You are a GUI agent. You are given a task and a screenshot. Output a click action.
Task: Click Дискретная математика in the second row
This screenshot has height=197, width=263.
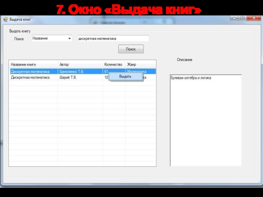click(33, 77)
